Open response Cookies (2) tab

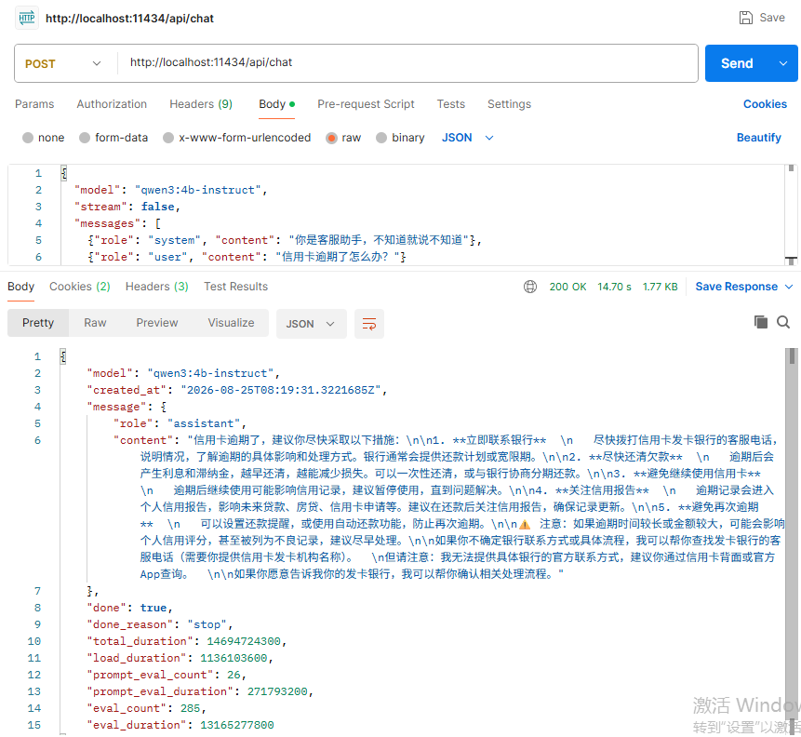pos(80,287)
